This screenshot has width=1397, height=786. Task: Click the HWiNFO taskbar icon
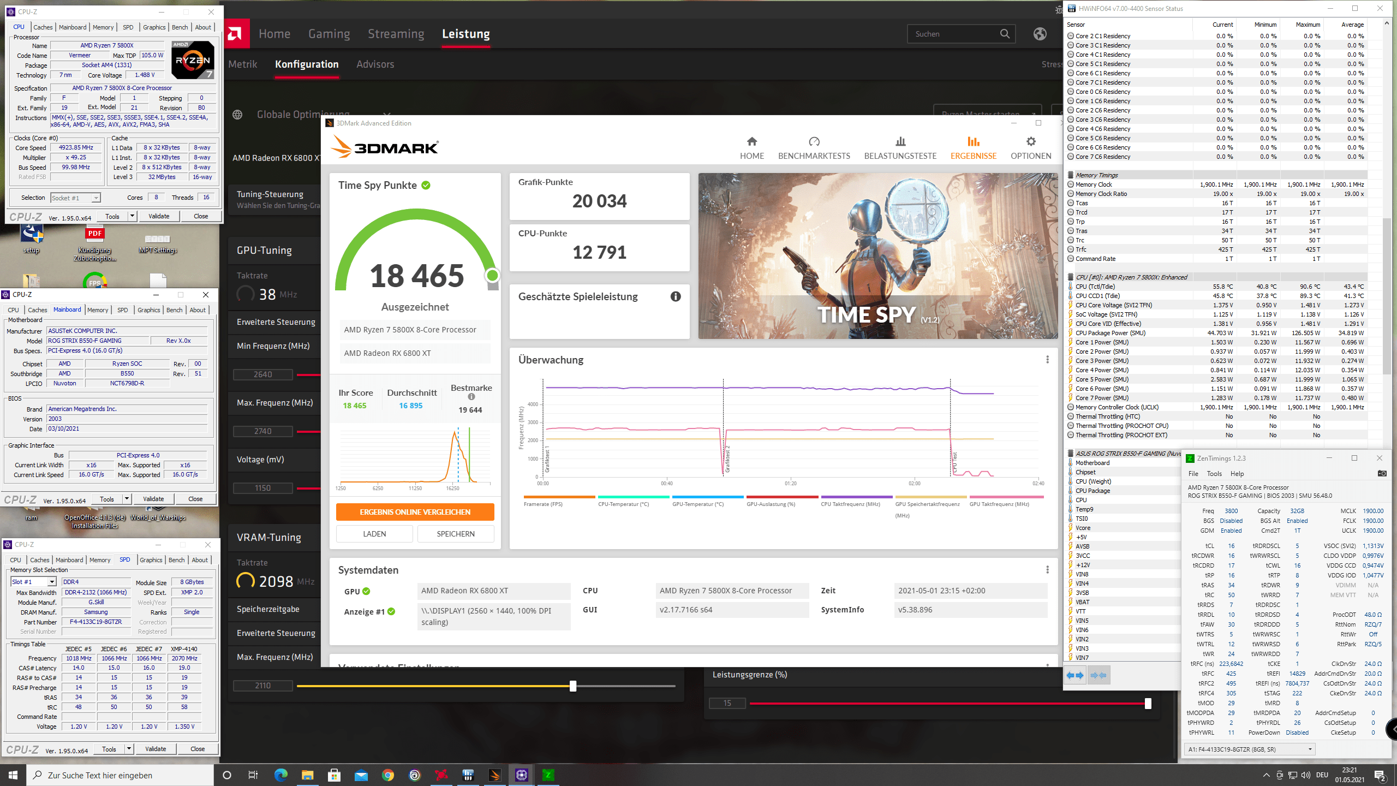(x=468, y=775)
